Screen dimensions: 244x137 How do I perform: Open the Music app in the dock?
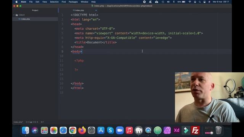pyautogui.click(x=129, y=130)
